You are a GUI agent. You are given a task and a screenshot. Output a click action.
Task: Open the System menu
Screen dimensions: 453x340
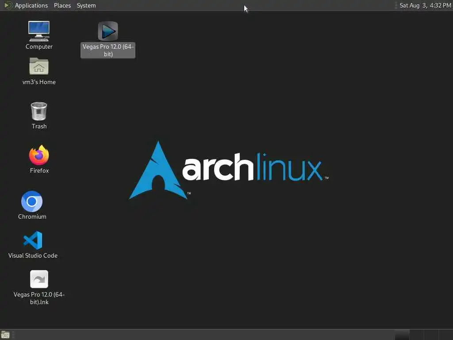[x=86, y=5]
